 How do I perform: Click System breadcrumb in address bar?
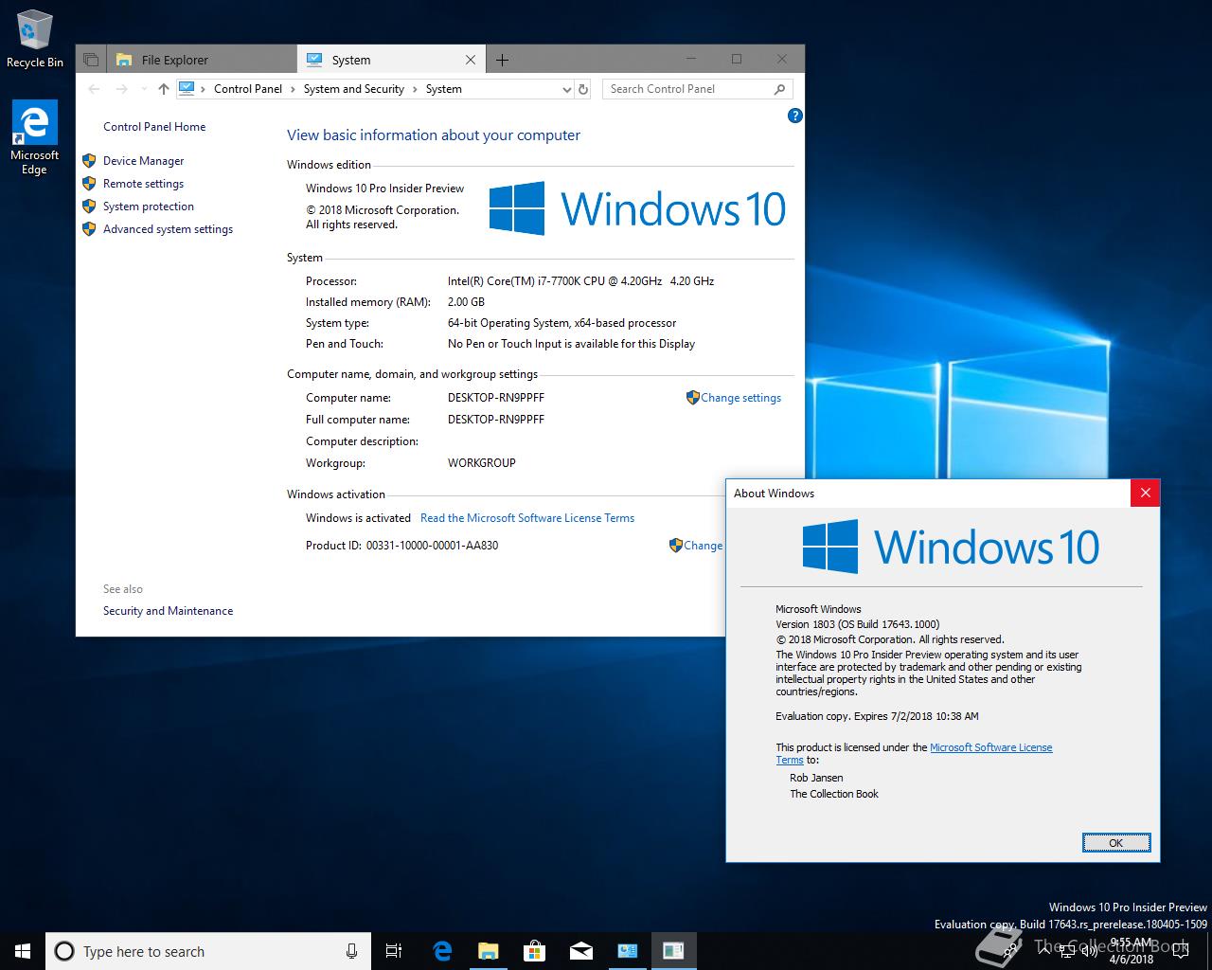click(444, 89)
